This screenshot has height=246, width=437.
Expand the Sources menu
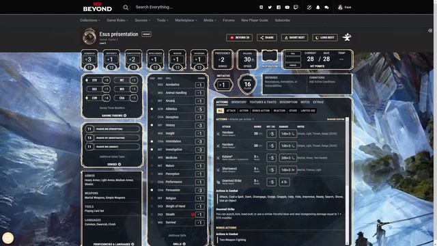tap(143, 20)
